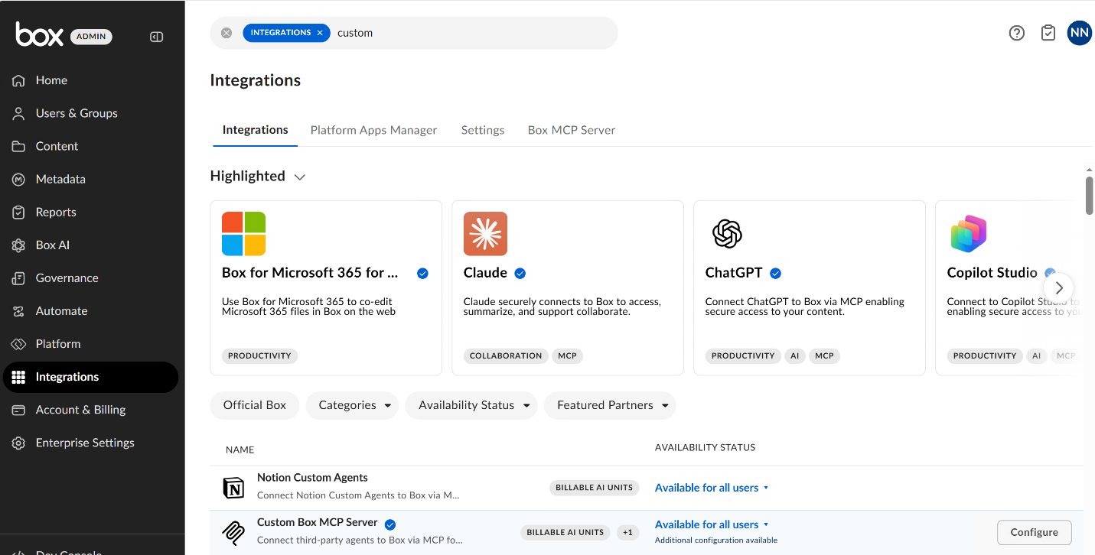
Task: Show next highlighted cards with right arrow
Action: click(x=1058, y=288)
